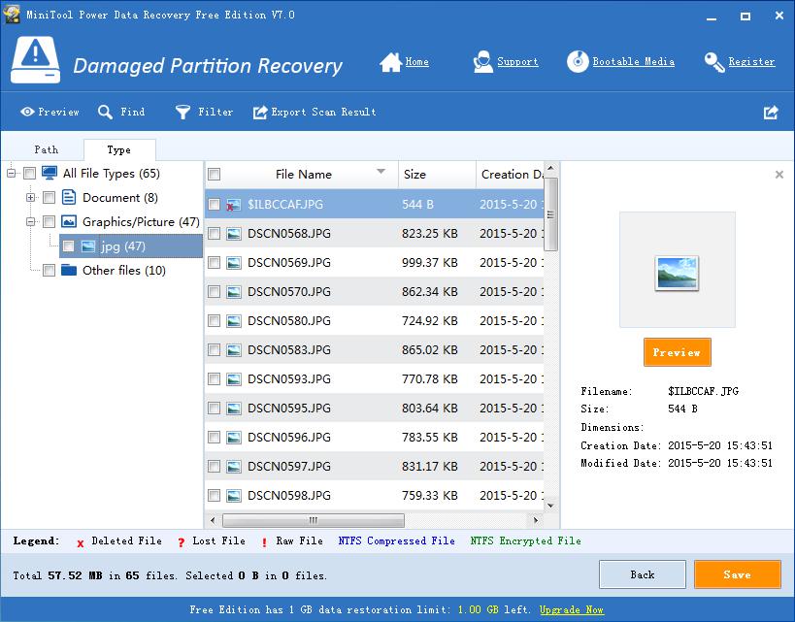This screenshot has height=622, width=795.
Task: Open the Register link
Action: coord(751,62)
